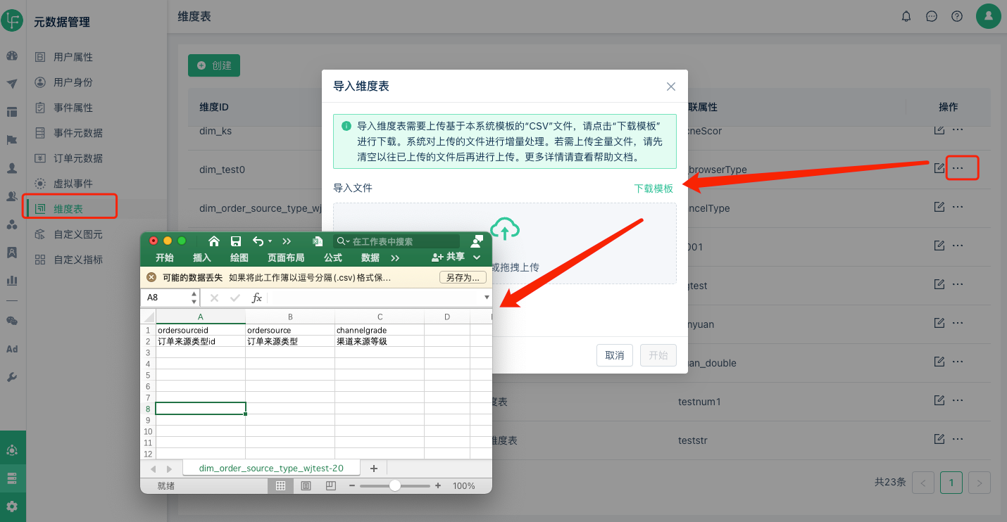Click the help question mark icon
Image resolution: width=1007 pixels, height=522 pixels.
[x=957, y=16]
